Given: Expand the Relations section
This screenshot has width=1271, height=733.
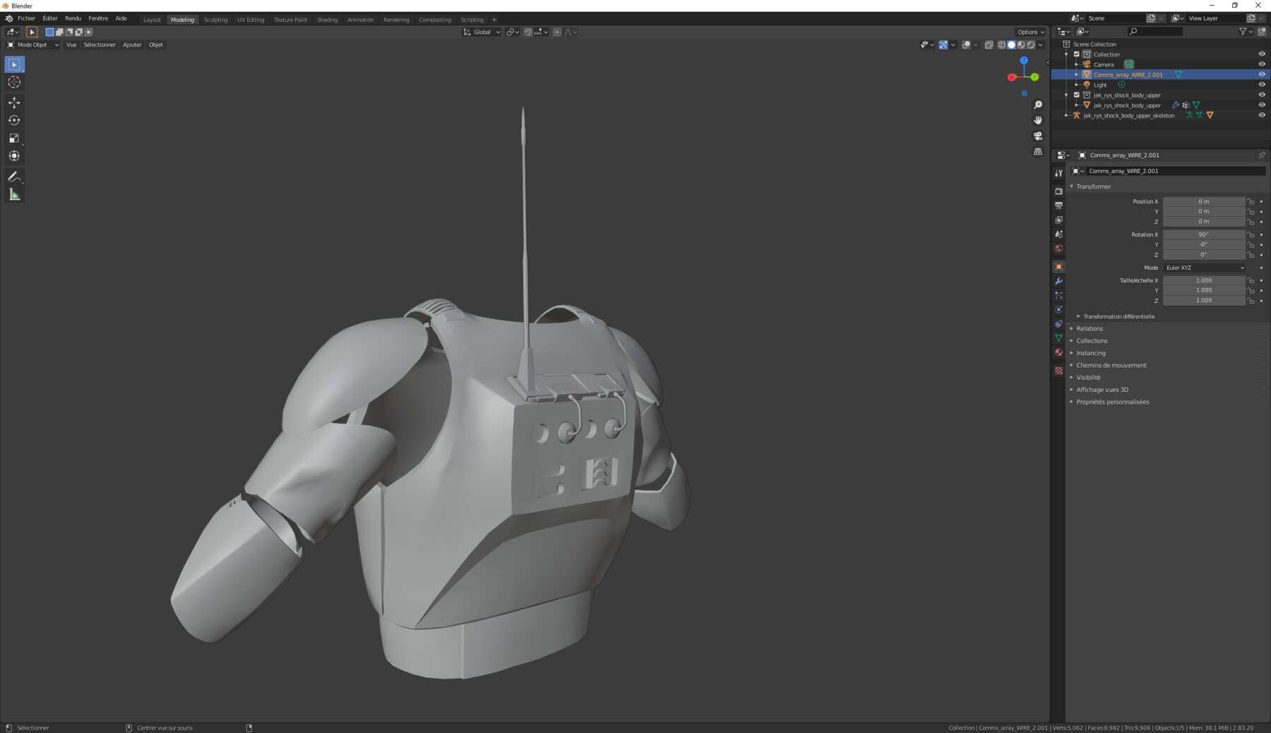Looking at the screenshot, I should point(1090,328).
